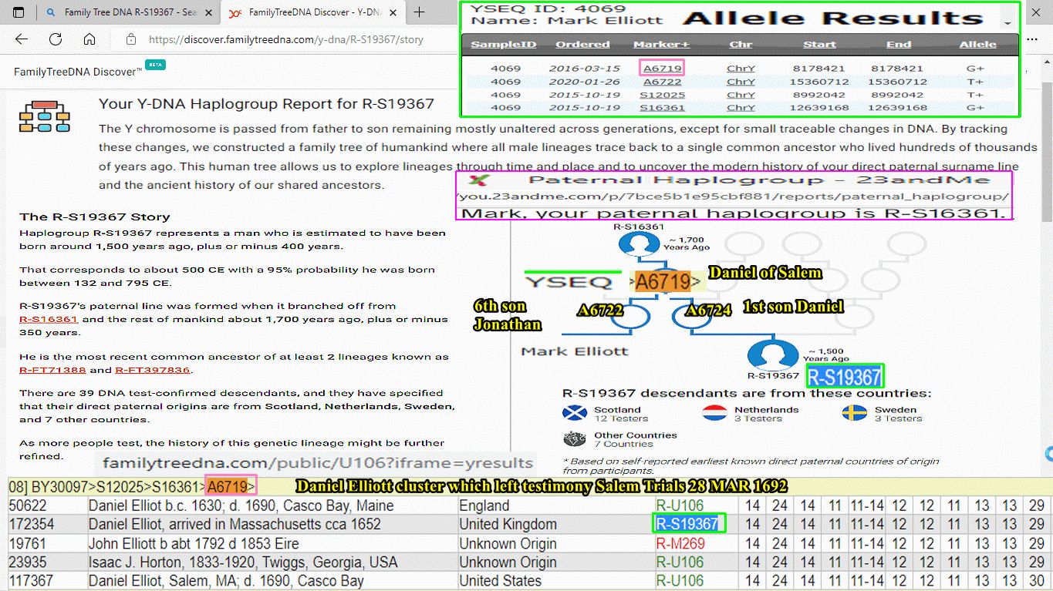Screen dimensions: 1053x591
Task: Click the A6722 label in the tree diagram
Action: click(600, 310)
